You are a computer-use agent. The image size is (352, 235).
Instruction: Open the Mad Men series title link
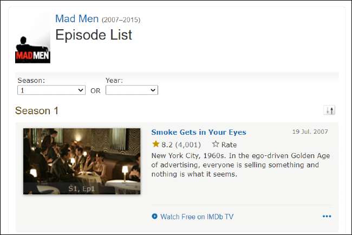77,19
